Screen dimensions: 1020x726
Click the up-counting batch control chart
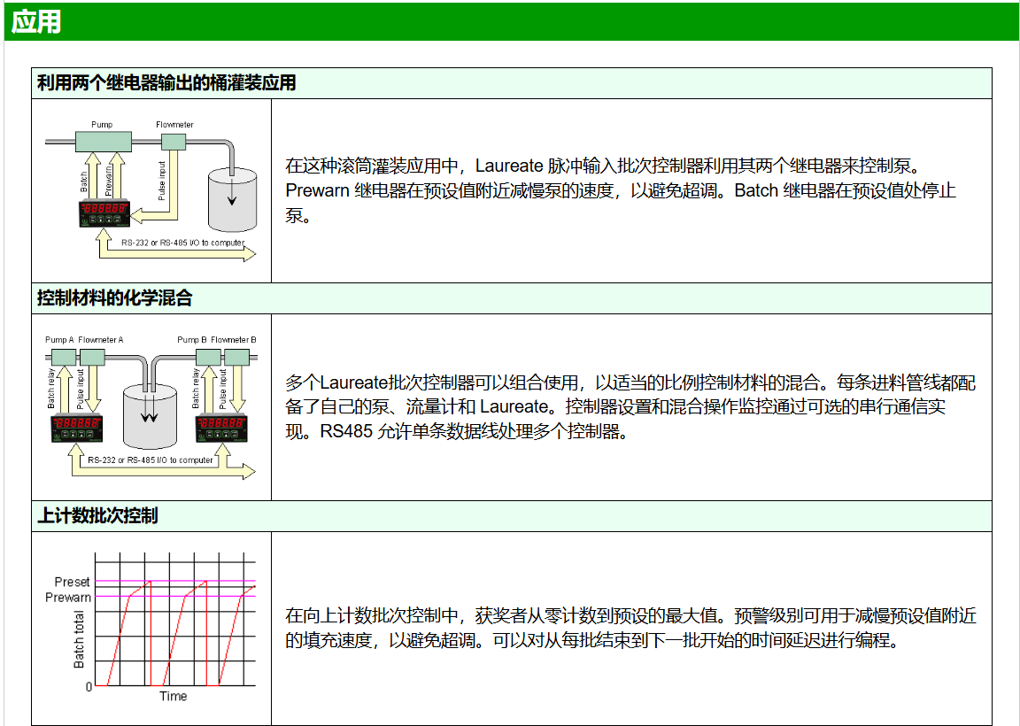[x=151, y=628]
